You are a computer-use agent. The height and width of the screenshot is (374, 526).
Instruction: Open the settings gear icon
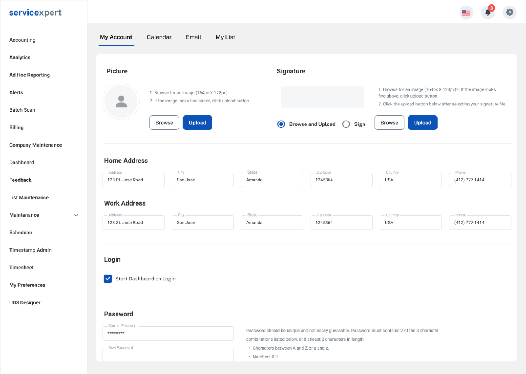click(510, 13)
